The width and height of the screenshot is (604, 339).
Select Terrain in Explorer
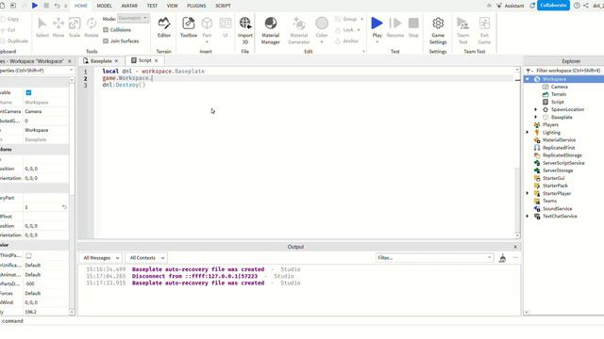(558, 94)
